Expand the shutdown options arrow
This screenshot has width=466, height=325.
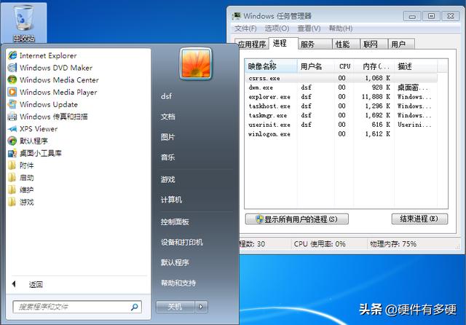tap(201, 307)
